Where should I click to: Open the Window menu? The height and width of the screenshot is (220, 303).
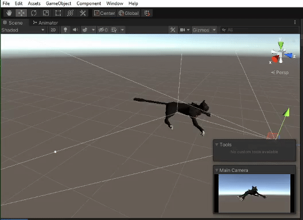pyautogui.click(x=115, y=3)
